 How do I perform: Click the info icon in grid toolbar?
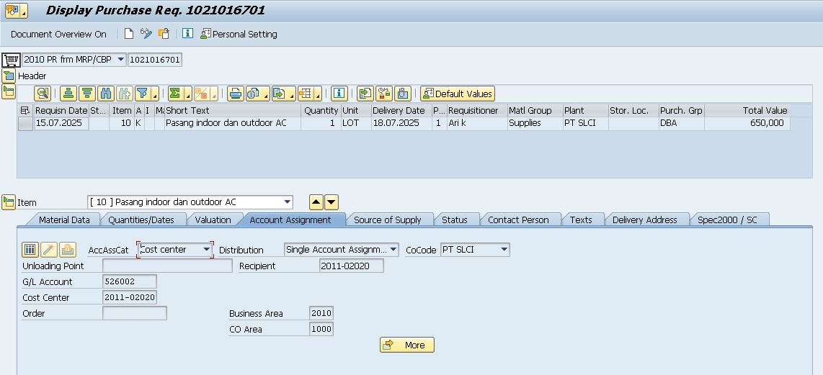(339, 94)
